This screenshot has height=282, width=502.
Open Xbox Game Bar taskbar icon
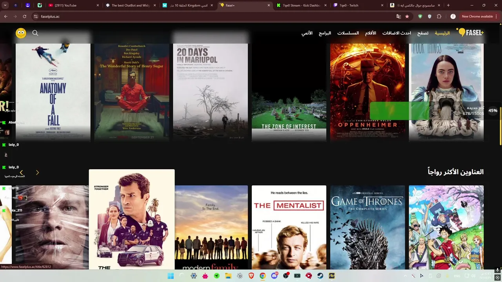(x=297, y=276)
